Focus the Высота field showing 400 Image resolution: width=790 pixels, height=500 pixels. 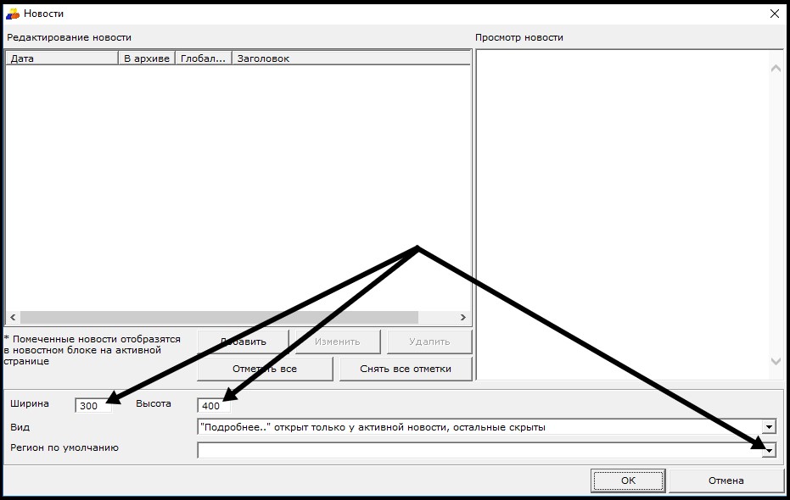212,406
